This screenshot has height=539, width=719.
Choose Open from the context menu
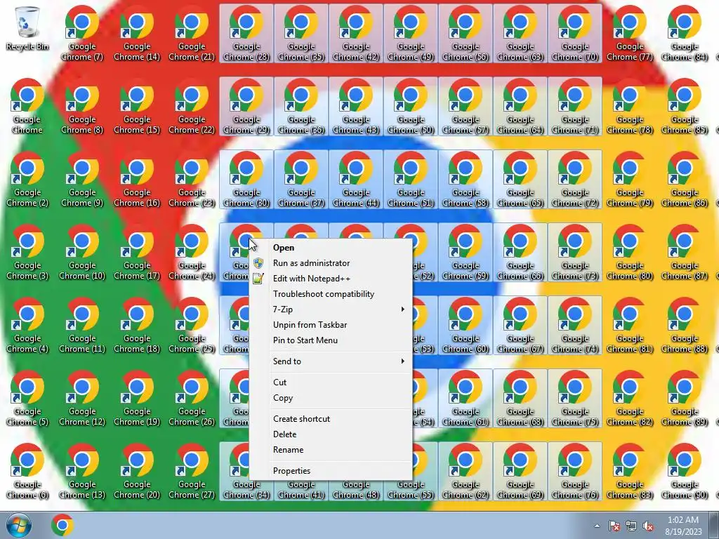[330, 248]
